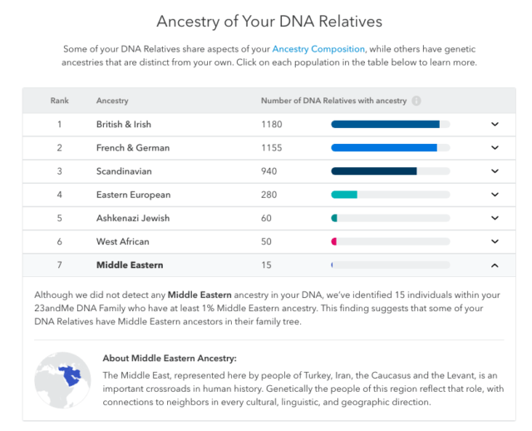532x431 pixels.
Task: Click the Eastern European ancestry label
Action: tap(133, 195)
